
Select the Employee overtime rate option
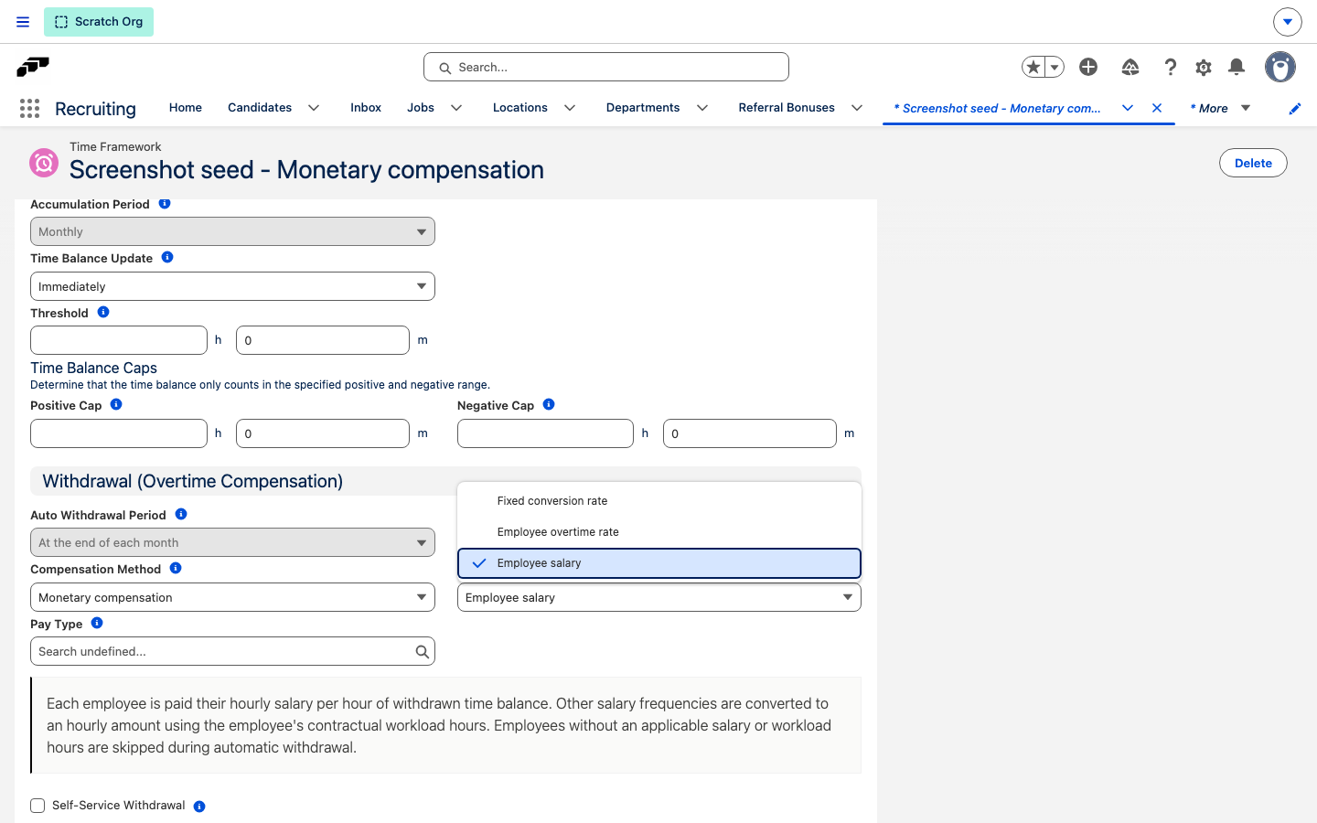[x=659, y=532]
